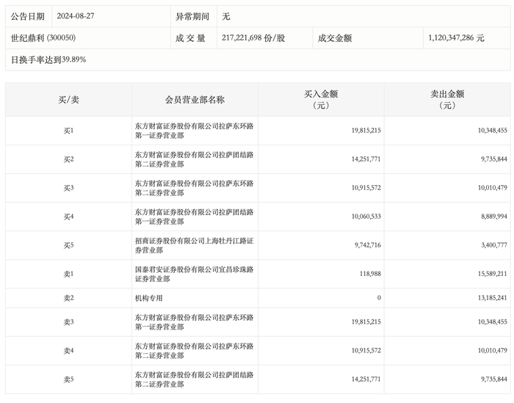Select 卖4 sell amount 10,010,479
This screenshot has width=514, height=403.
[493, 351]
